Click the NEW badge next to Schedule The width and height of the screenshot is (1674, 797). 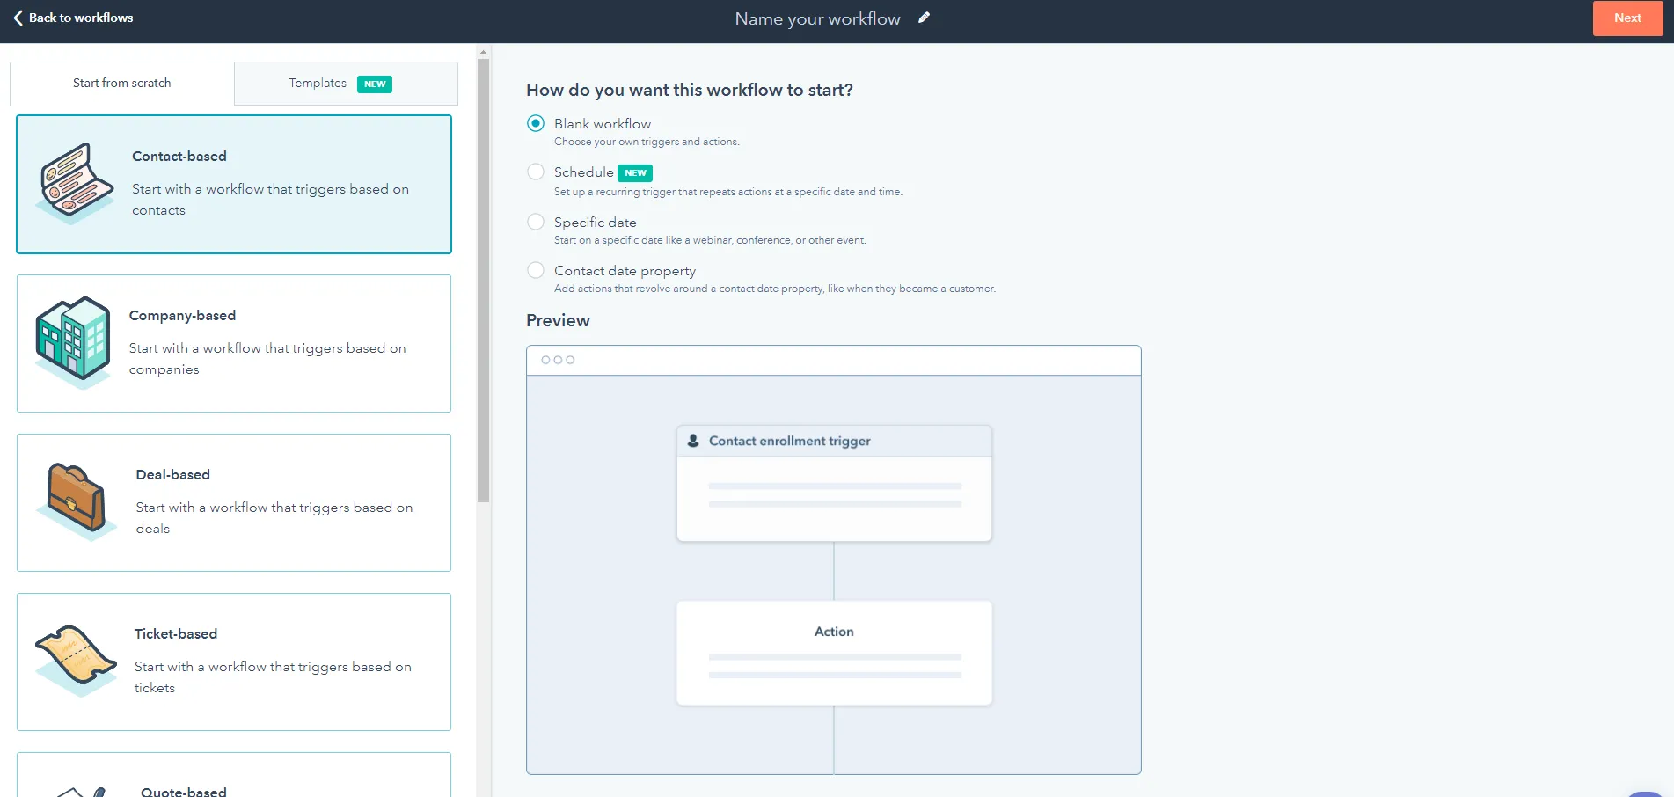tap(635, 173)
